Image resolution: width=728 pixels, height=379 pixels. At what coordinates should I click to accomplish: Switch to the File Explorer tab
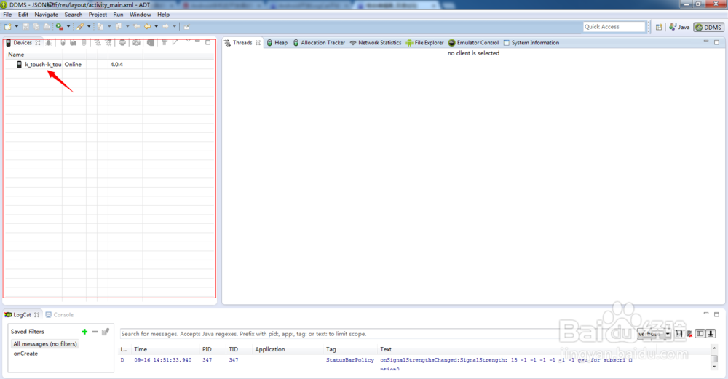click(425, 43)
